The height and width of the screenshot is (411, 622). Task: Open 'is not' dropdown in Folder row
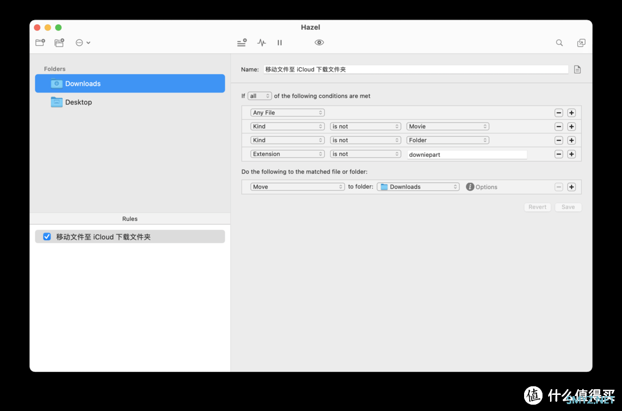[x=365, y=140]
